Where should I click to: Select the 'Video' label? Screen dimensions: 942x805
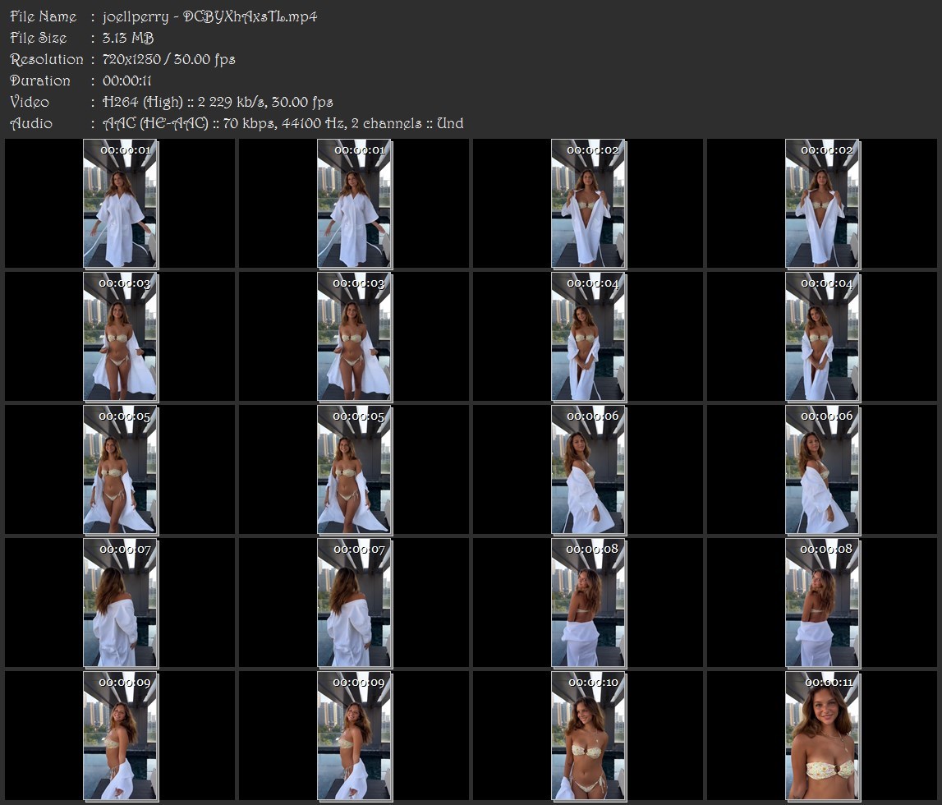pos(30,102)
